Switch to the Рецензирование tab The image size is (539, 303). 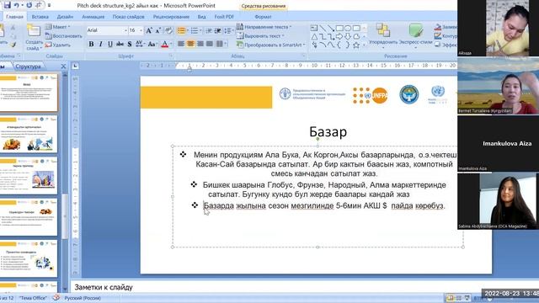[x=171, y=17]
